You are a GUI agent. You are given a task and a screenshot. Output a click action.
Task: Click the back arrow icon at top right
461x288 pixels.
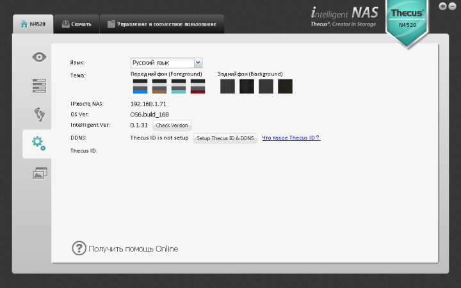tap(442, 6)
